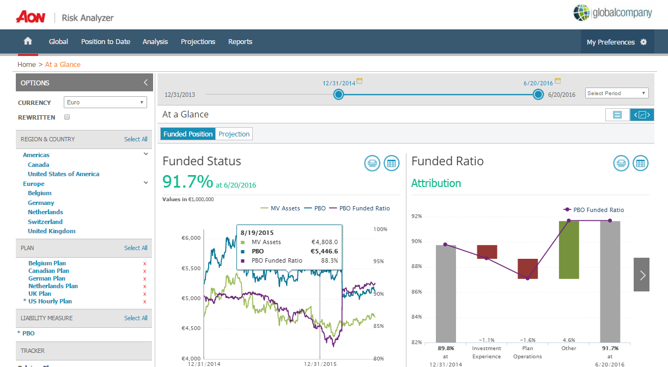Enable the Rewritten checkbox
This screenshot has height=367, width=668.
67,117
